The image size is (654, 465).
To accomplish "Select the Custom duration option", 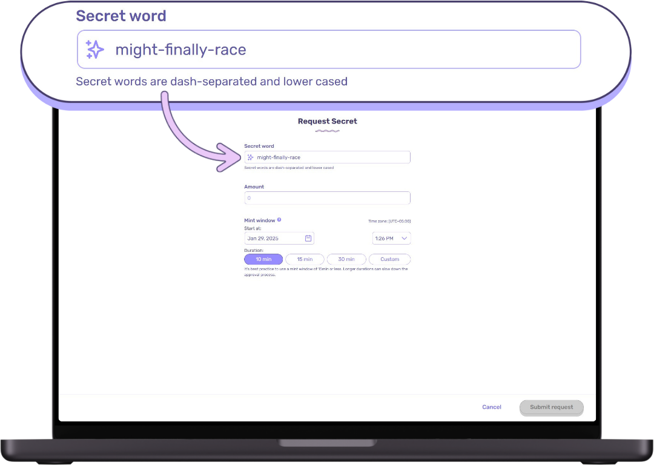I will pos(389,259).
